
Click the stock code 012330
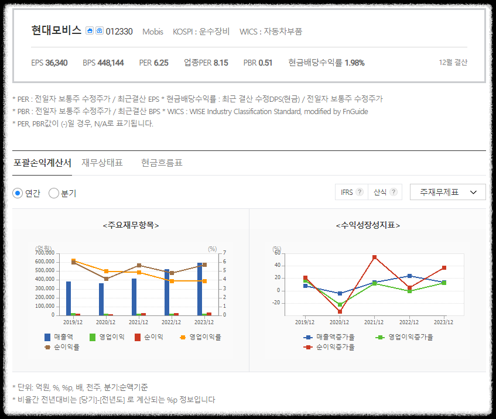119,32
